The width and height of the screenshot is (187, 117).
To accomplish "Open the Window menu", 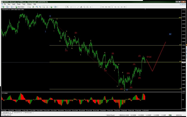I will coord(29,4).
